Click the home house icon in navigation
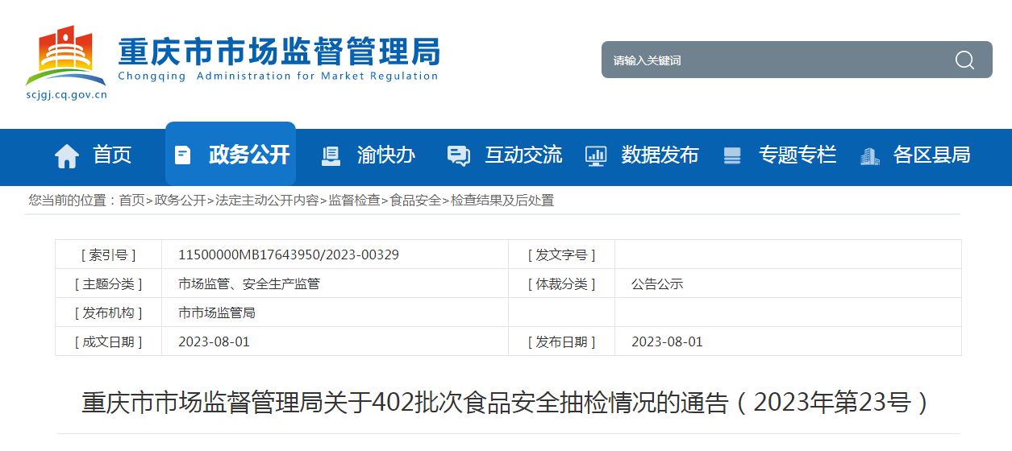 67,155
